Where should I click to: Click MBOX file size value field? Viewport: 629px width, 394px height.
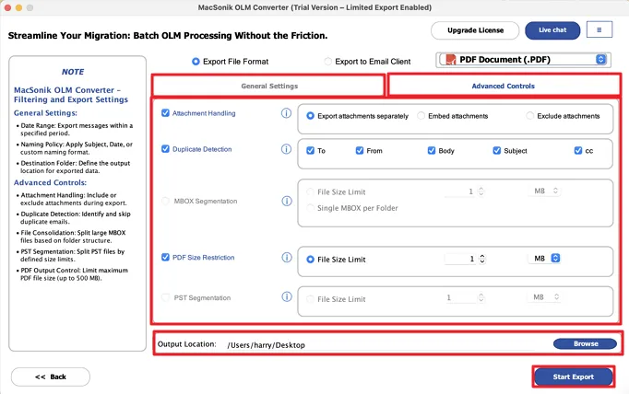(x=460, y=191)
